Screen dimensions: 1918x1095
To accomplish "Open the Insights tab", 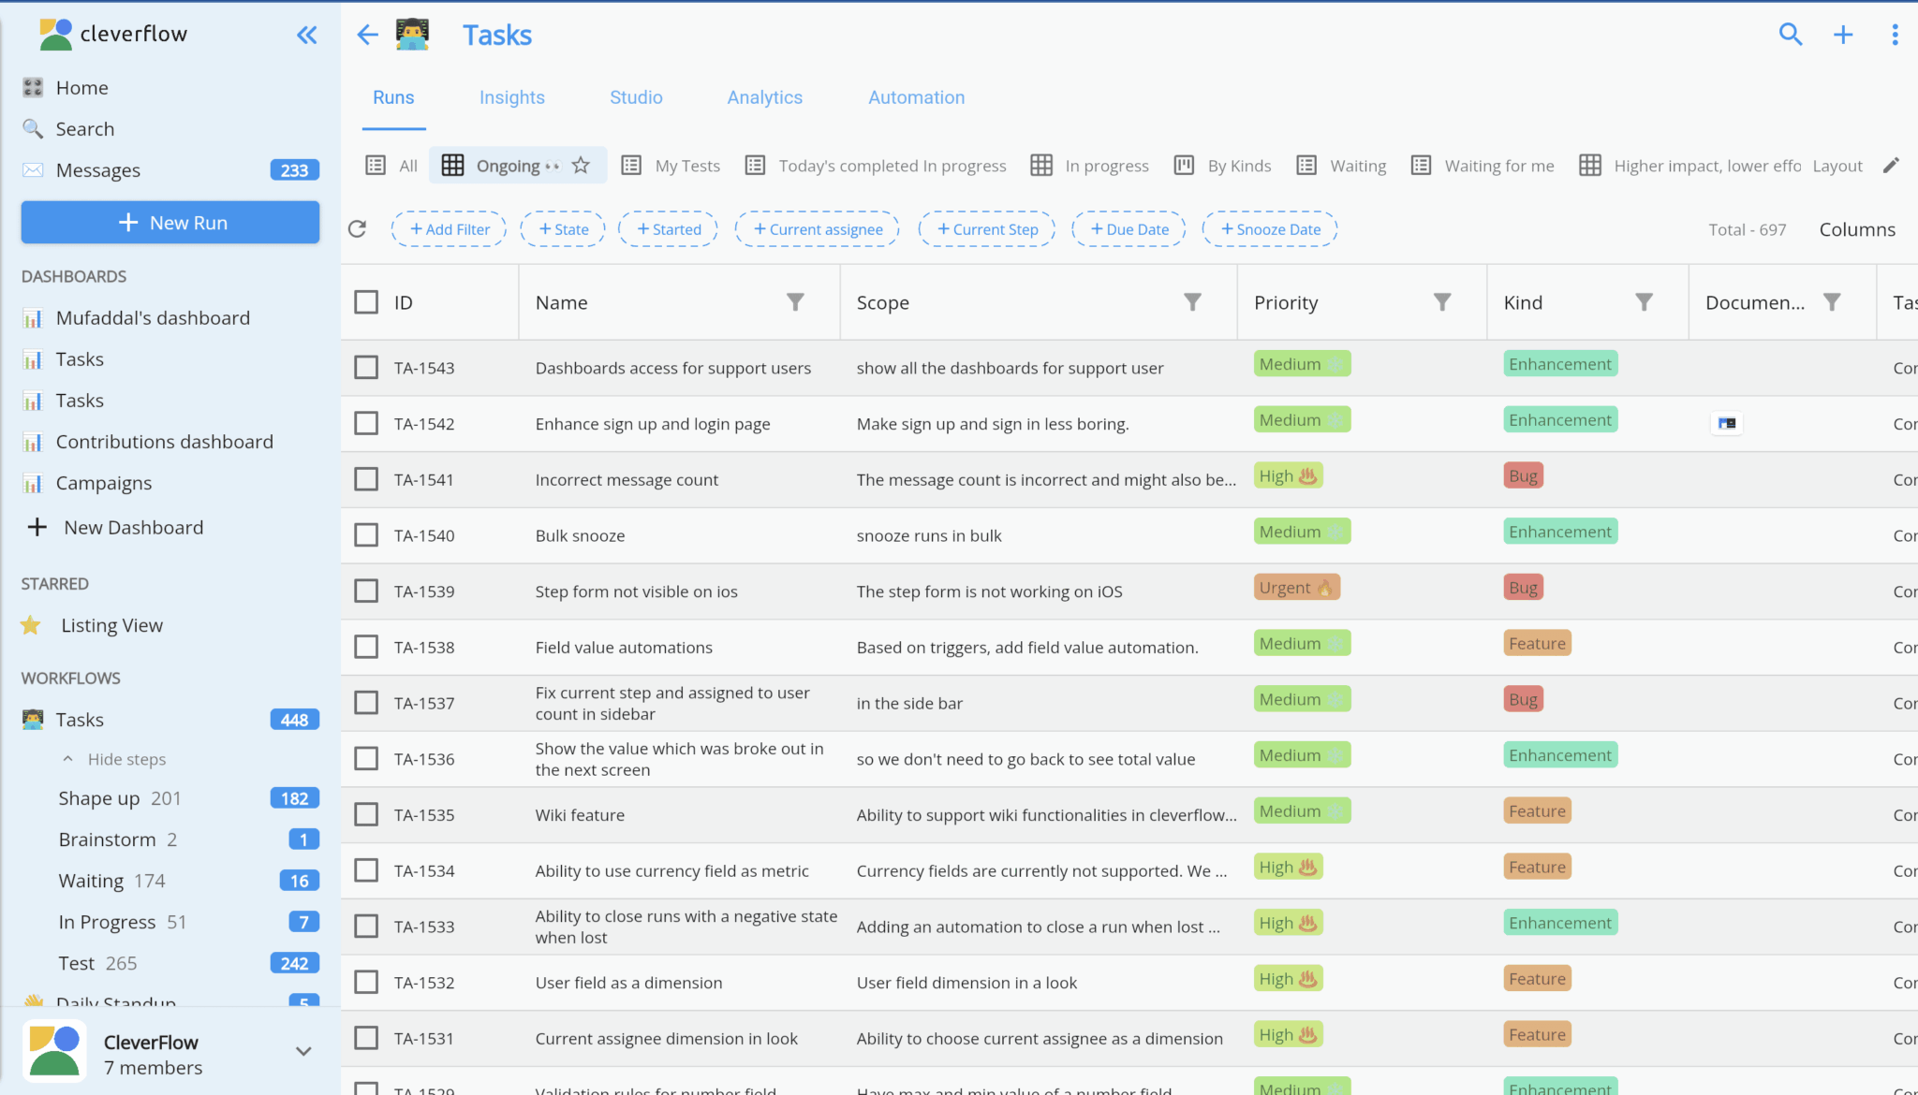I will [512, 96].
